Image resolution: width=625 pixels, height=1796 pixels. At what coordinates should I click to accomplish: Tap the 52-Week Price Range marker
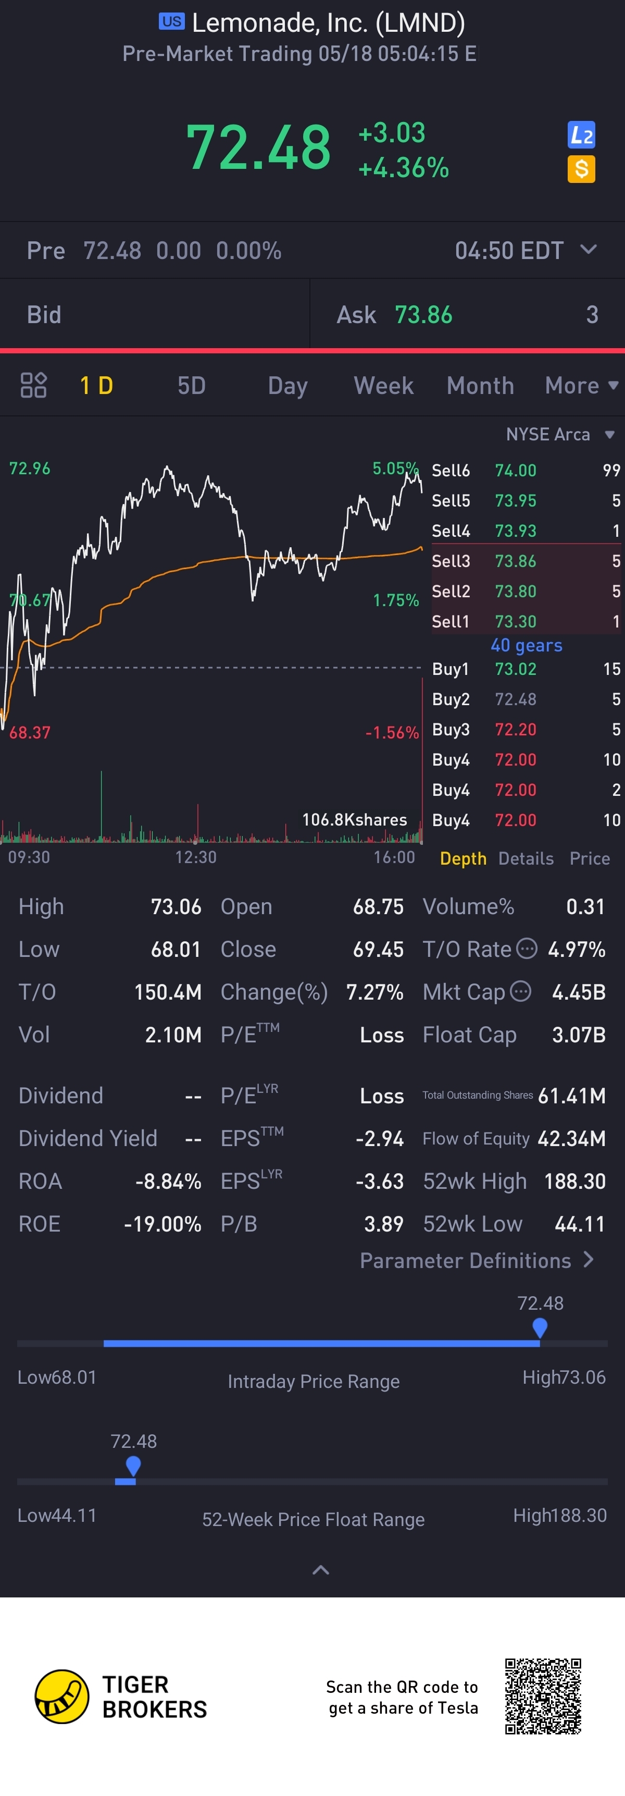(x=133, y=1466)
